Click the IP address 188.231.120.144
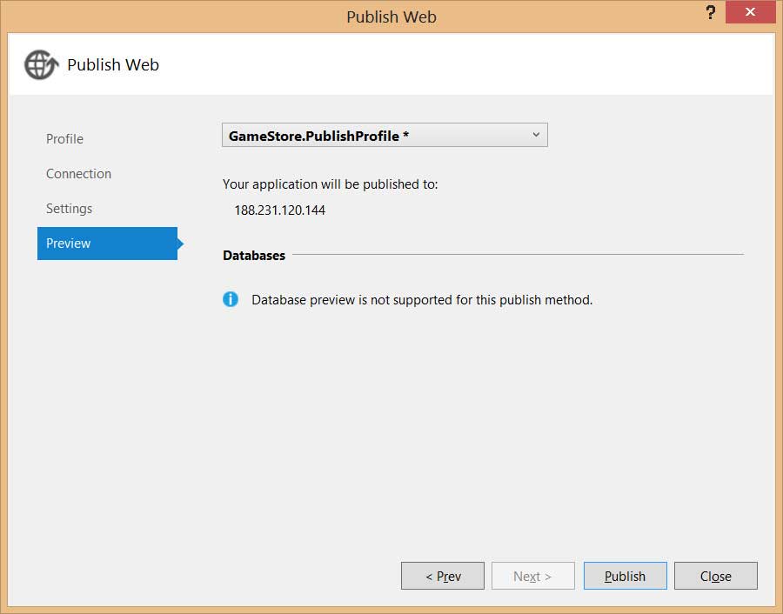This screenshot has width=783, height=614. 279,210
